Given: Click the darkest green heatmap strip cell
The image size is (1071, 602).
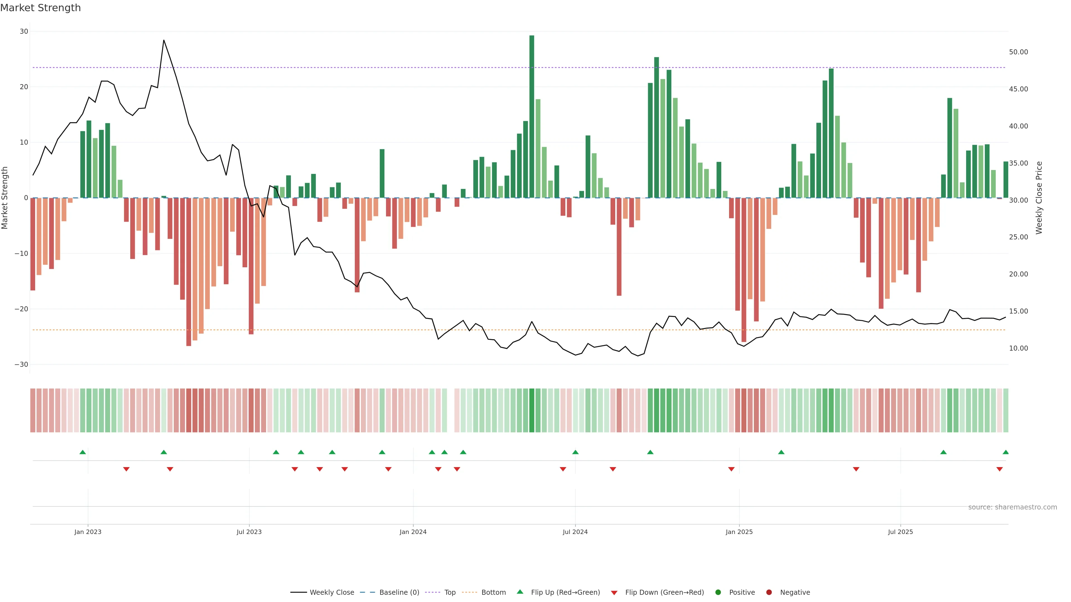Looking at the screenshot, I should (x=532, y=410).
